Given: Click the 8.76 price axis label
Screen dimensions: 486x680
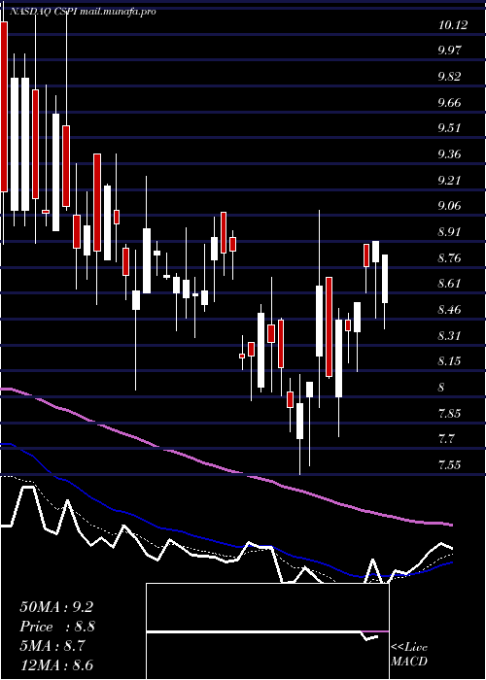Looking at the screenshot, I should 451,258.
